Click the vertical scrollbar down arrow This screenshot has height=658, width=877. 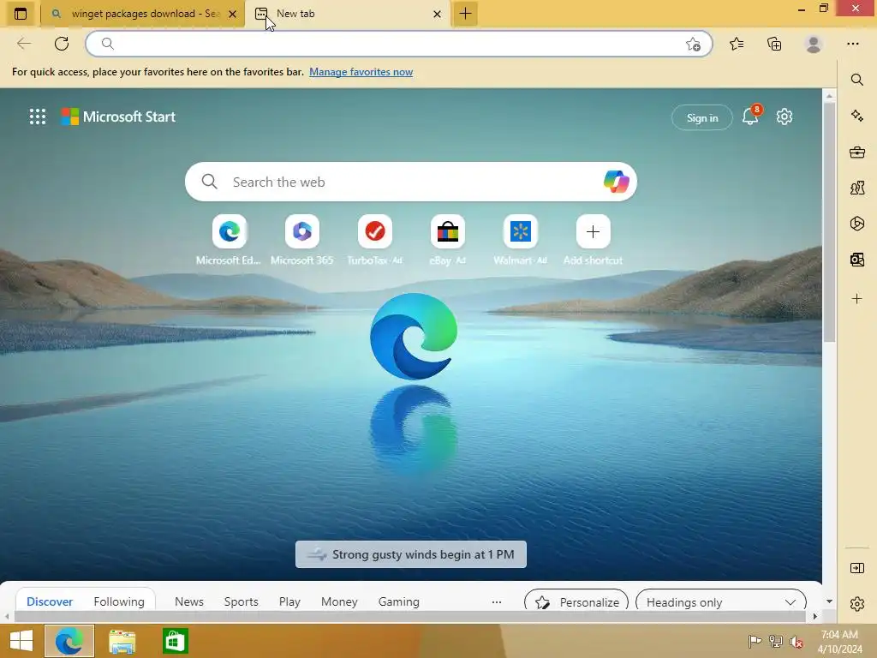pyautogui.click(x=829, y=601)
